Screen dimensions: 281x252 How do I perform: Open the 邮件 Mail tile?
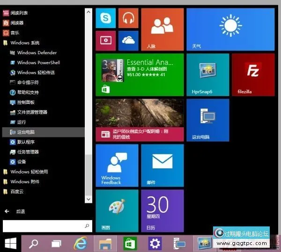[x=163, y=166]
